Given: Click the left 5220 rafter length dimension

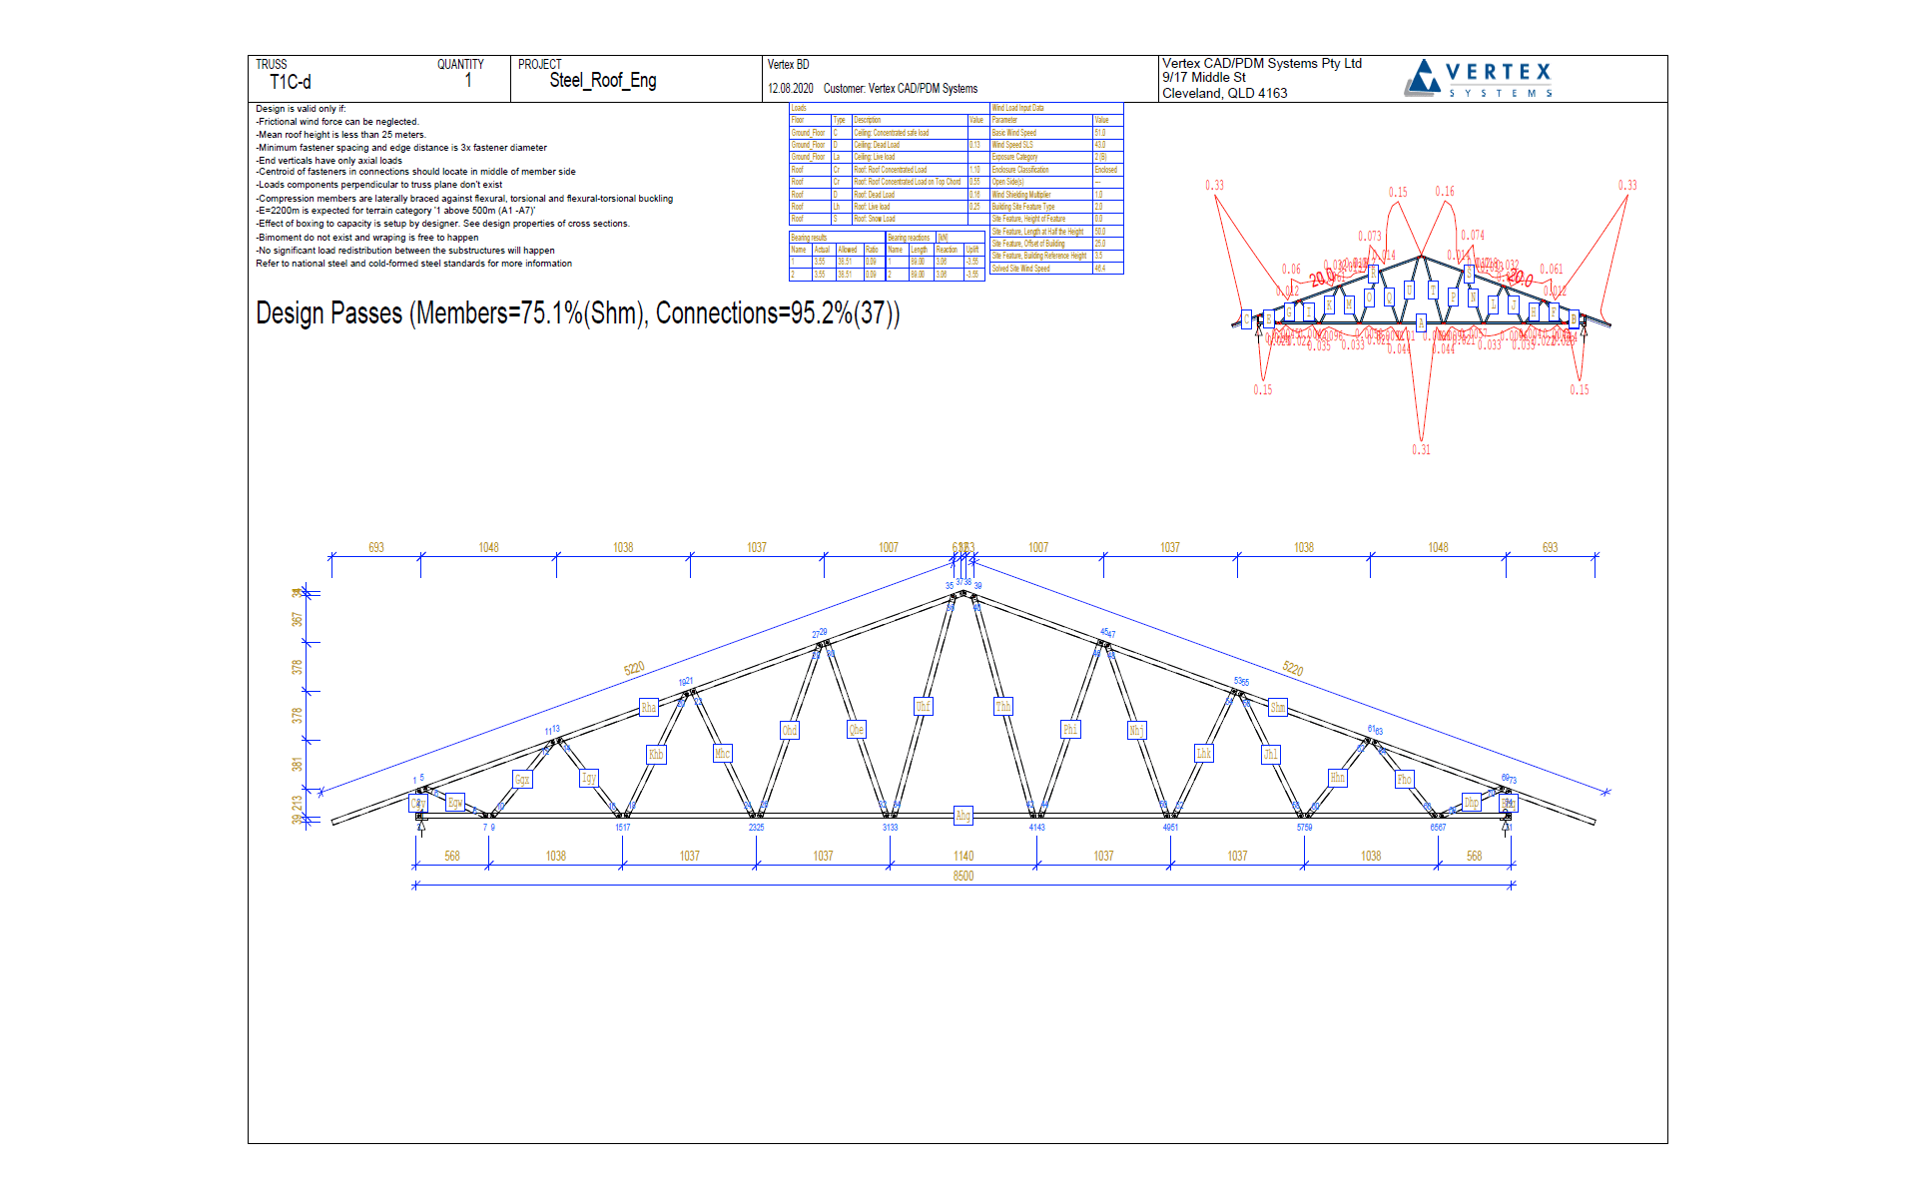Looking at the screenshot, I should click(635, 668).
